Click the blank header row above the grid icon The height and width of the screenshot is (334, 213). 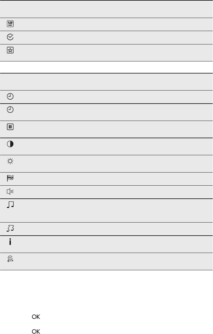[106, 9]
